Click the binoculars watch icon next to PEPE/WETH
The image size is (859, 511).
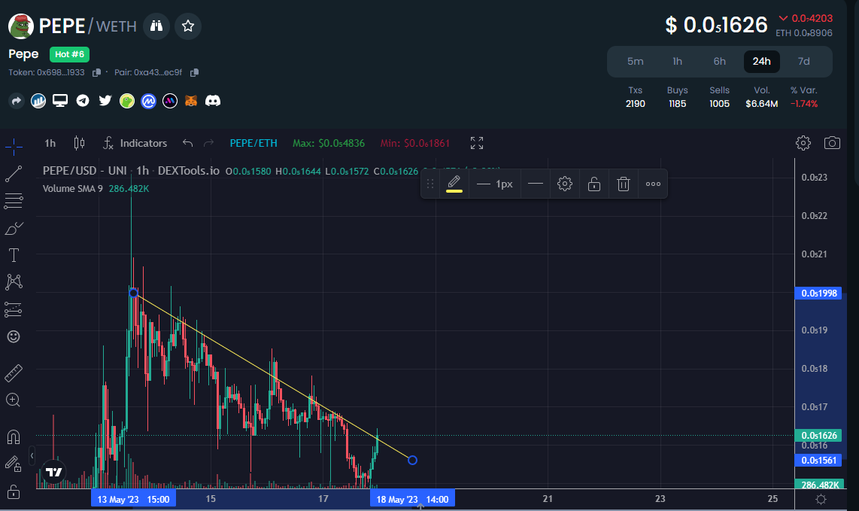tap(156, 26)
